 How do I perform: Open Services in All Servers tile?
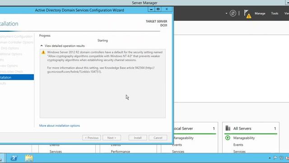[x=239, y=152]
